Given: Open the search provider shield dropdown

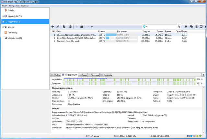Looking at the screenshot, I should coord(145,27).
